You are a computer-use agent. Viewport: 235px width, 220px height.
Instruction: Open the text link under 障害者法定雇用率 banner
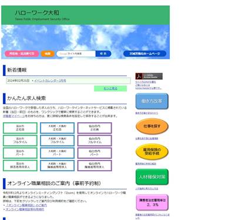tap(152, 216)
